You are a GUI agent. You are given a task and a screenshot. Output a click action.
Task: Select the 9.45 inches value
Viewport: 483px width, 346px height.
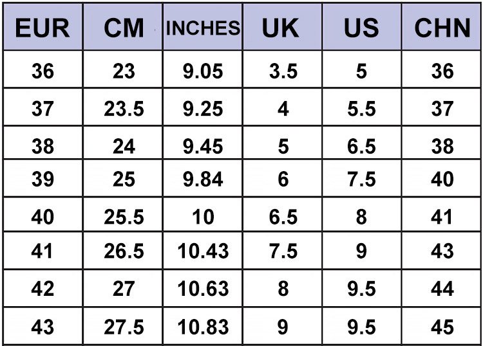coord(203,146)
